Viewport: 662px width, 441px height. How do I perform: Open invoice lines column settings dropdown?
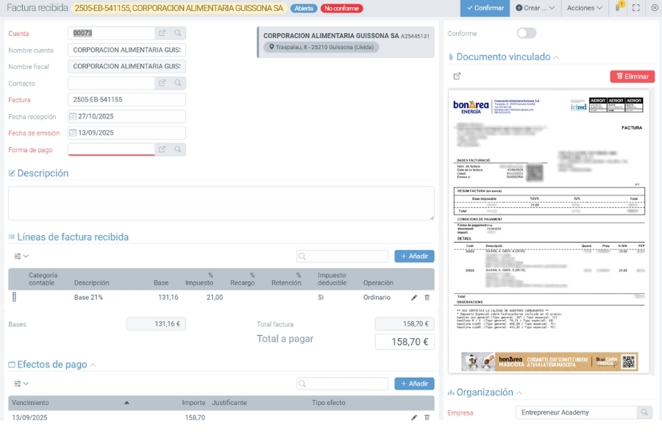coord(21,257)
